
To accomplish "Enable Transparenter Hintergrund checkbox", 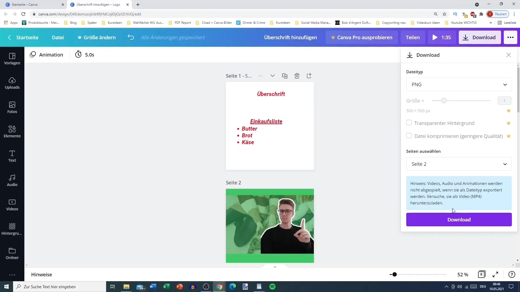I will pos(409,122).
